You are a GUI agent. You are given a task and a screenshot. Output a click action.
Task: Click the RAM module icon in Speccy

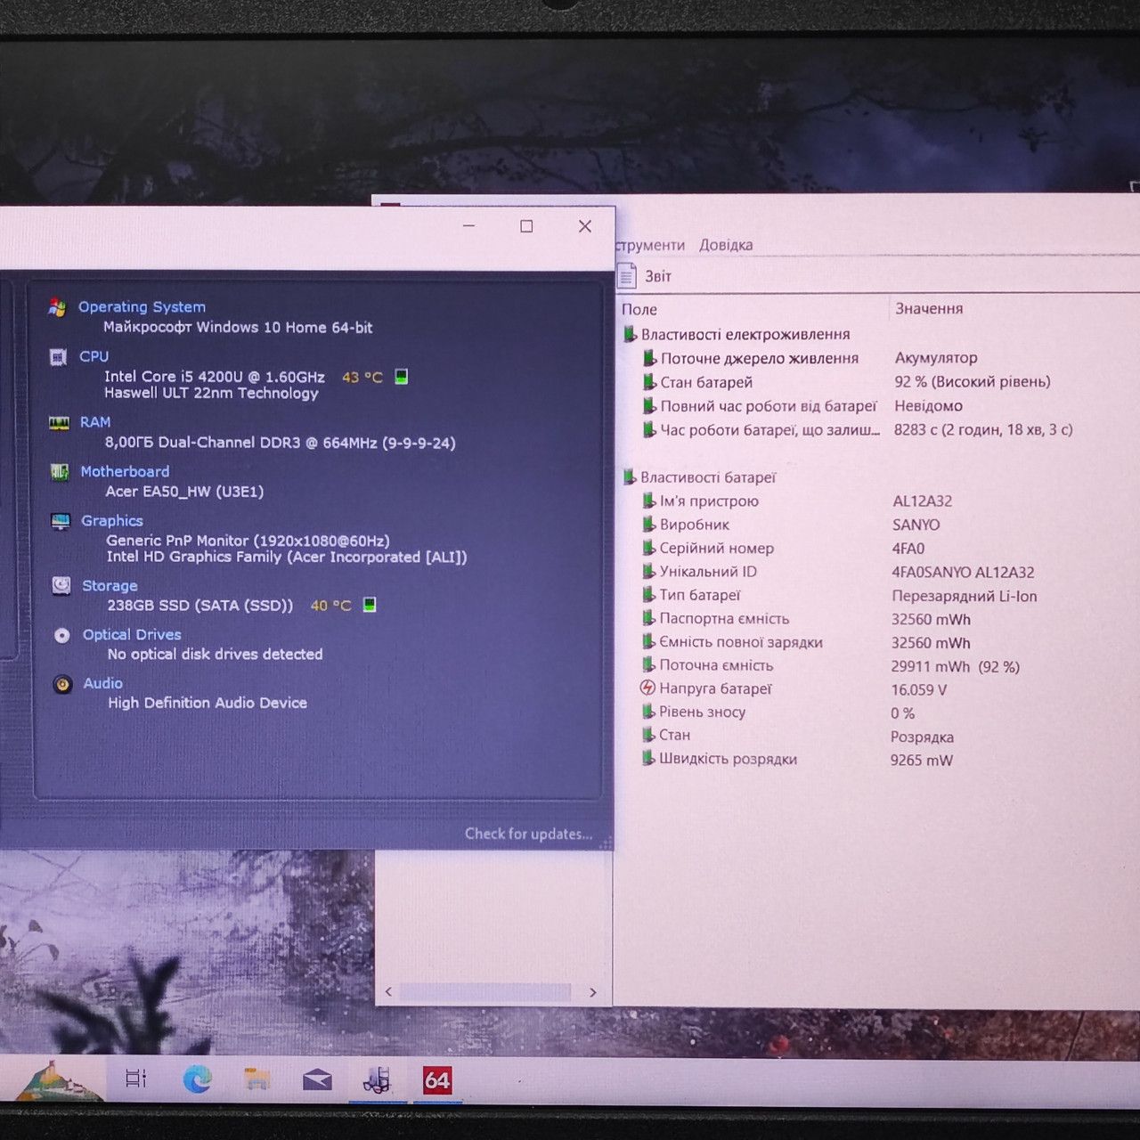[x=59, y=423]
